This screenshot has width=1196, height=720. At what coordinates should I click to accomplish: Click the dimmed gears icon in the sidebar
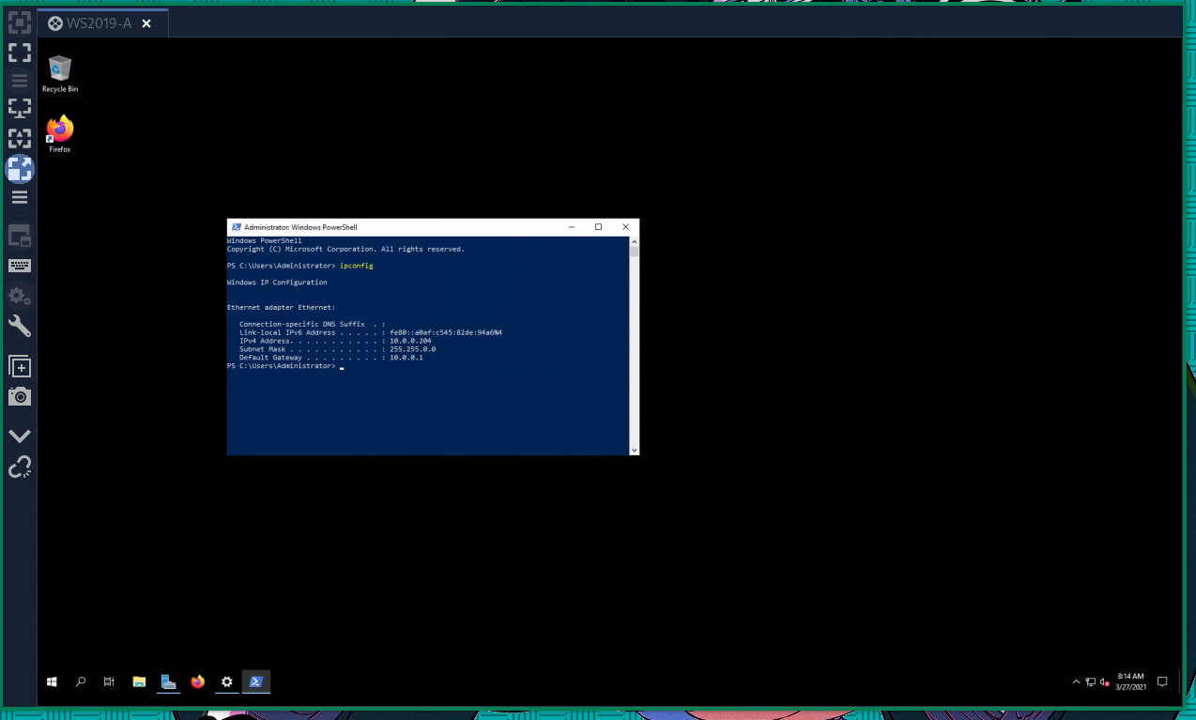coord(20,297)
